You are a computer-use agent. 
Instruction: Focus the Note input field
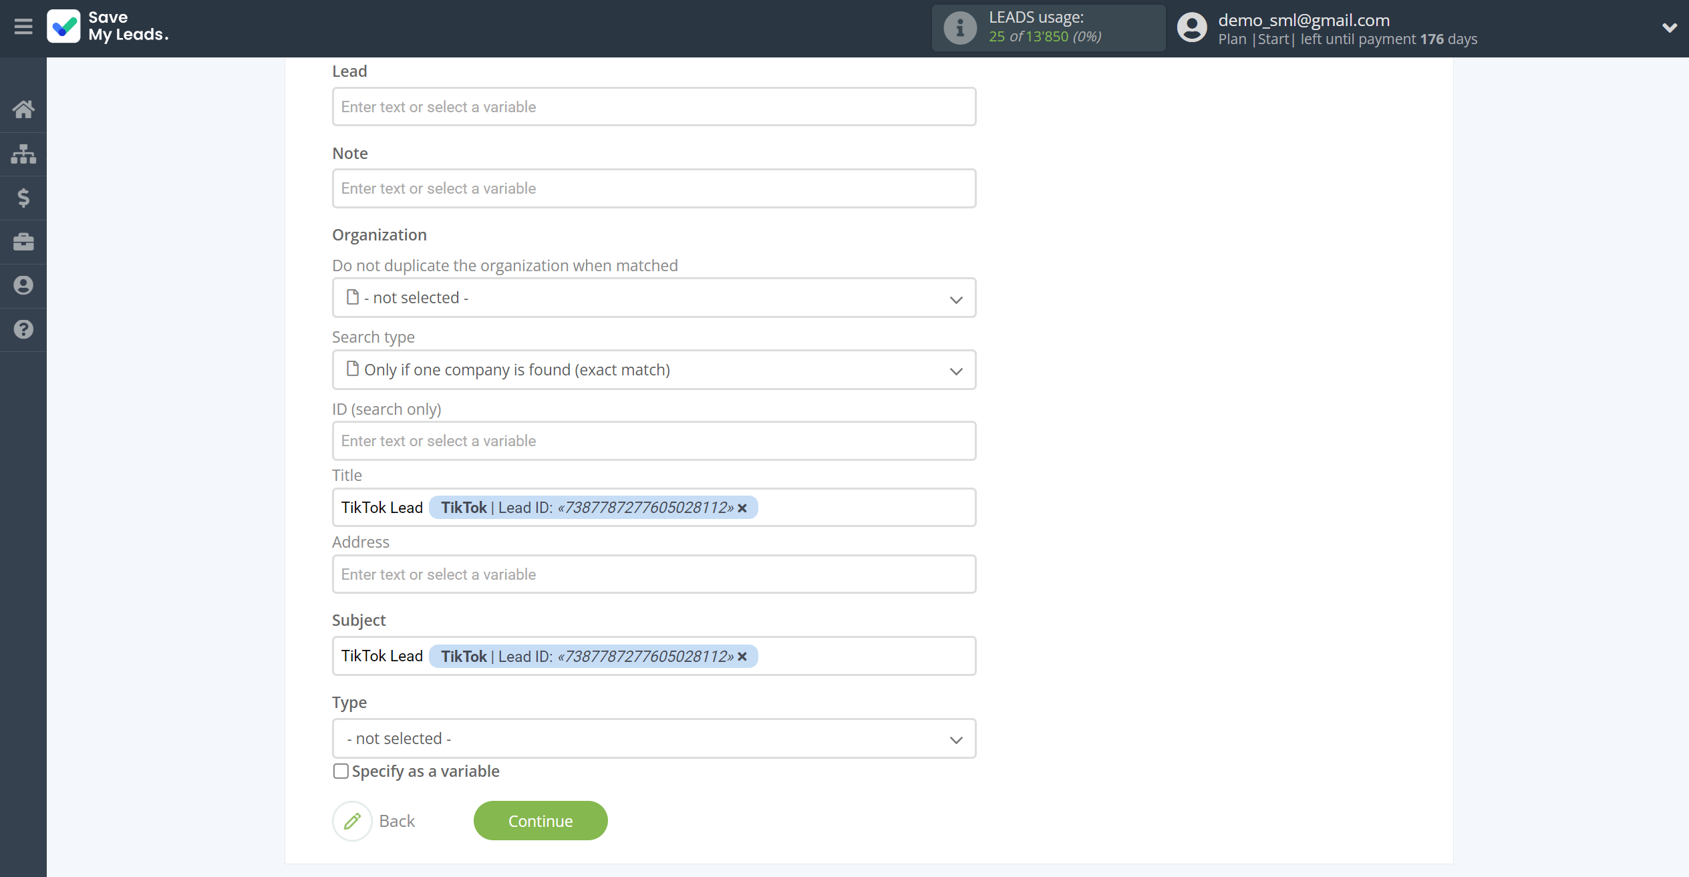point(654,188)
